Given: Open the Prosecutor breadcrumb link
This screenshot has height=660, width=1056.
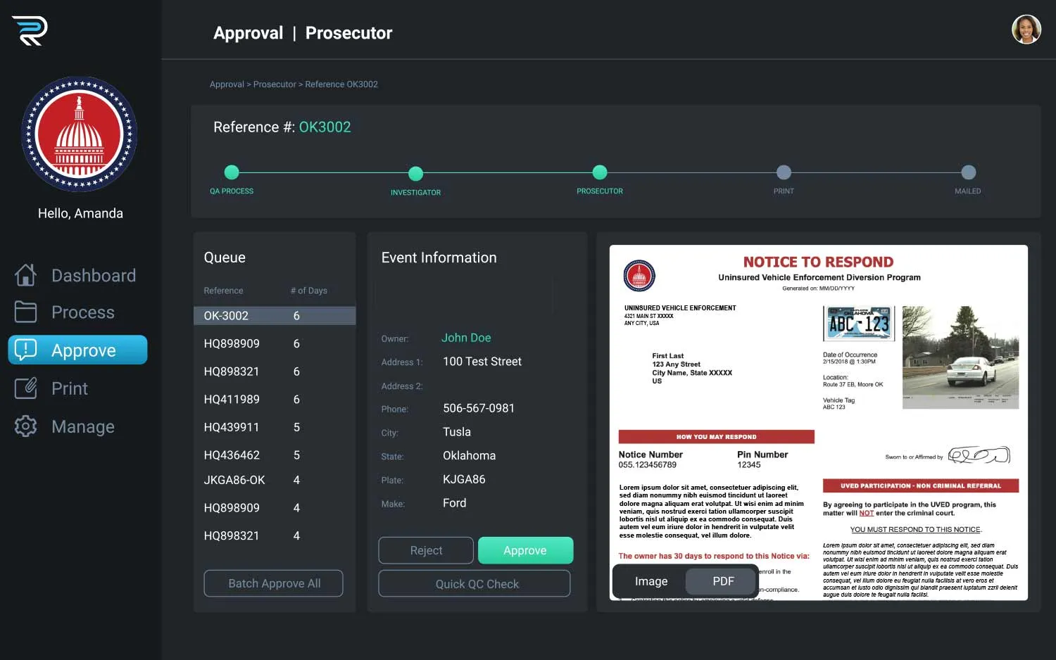Looking at the screenshot, I should point(274,84).
